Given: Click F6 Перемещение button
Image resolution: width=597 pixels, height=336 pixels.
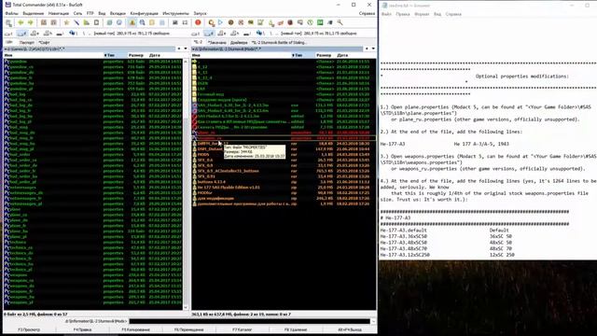Looking at the screenshot, I should [188, 329].
